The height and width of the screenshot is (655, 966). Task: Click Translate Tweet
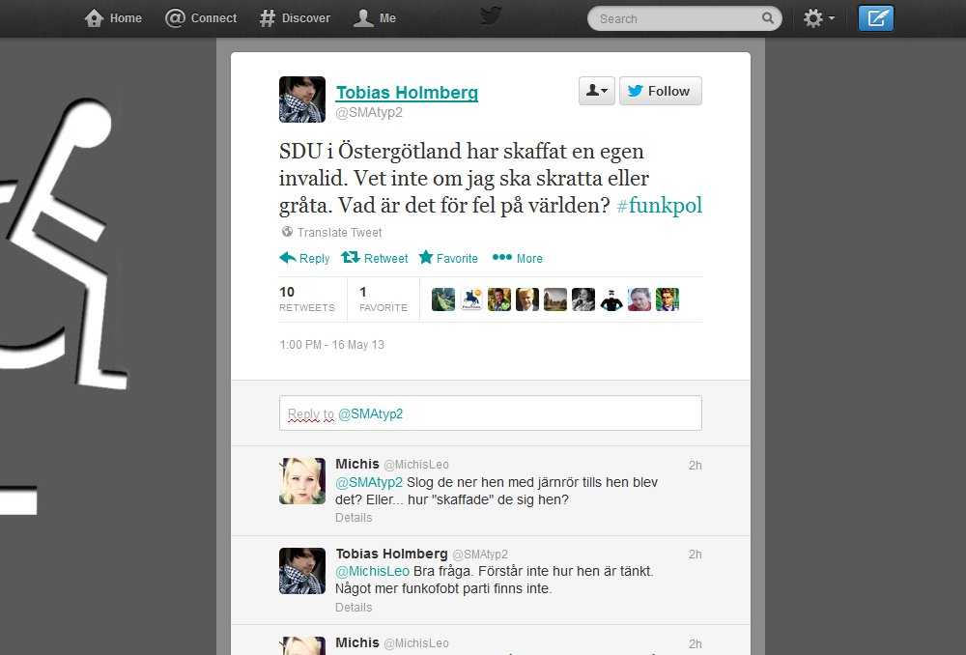[332, 232]
